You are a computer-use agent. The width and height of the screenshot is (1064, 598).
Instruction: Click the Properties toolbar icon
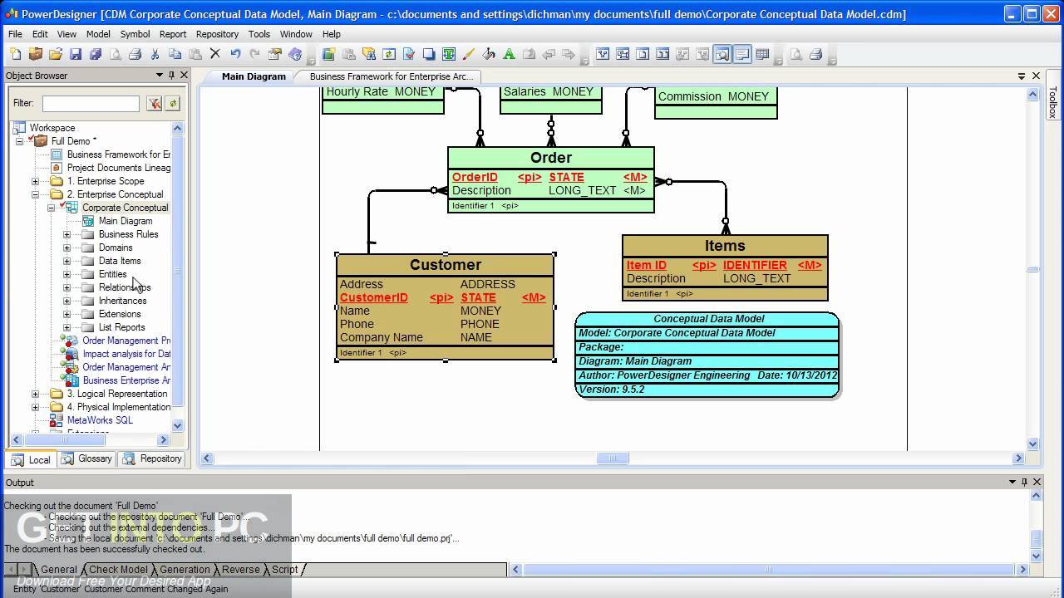click(x=274, y=54)
